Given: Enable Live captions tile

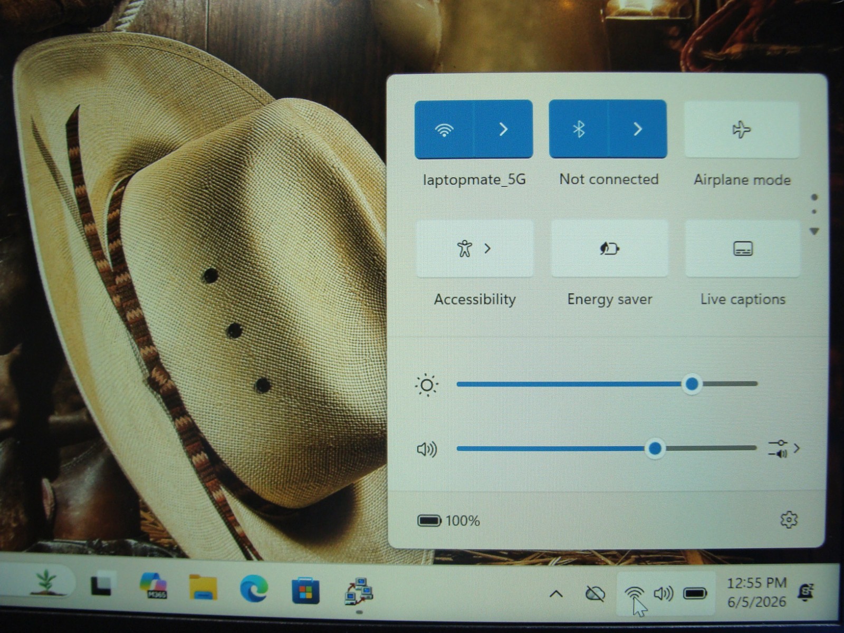Looking at the screenshot, I should click(743, 248).
